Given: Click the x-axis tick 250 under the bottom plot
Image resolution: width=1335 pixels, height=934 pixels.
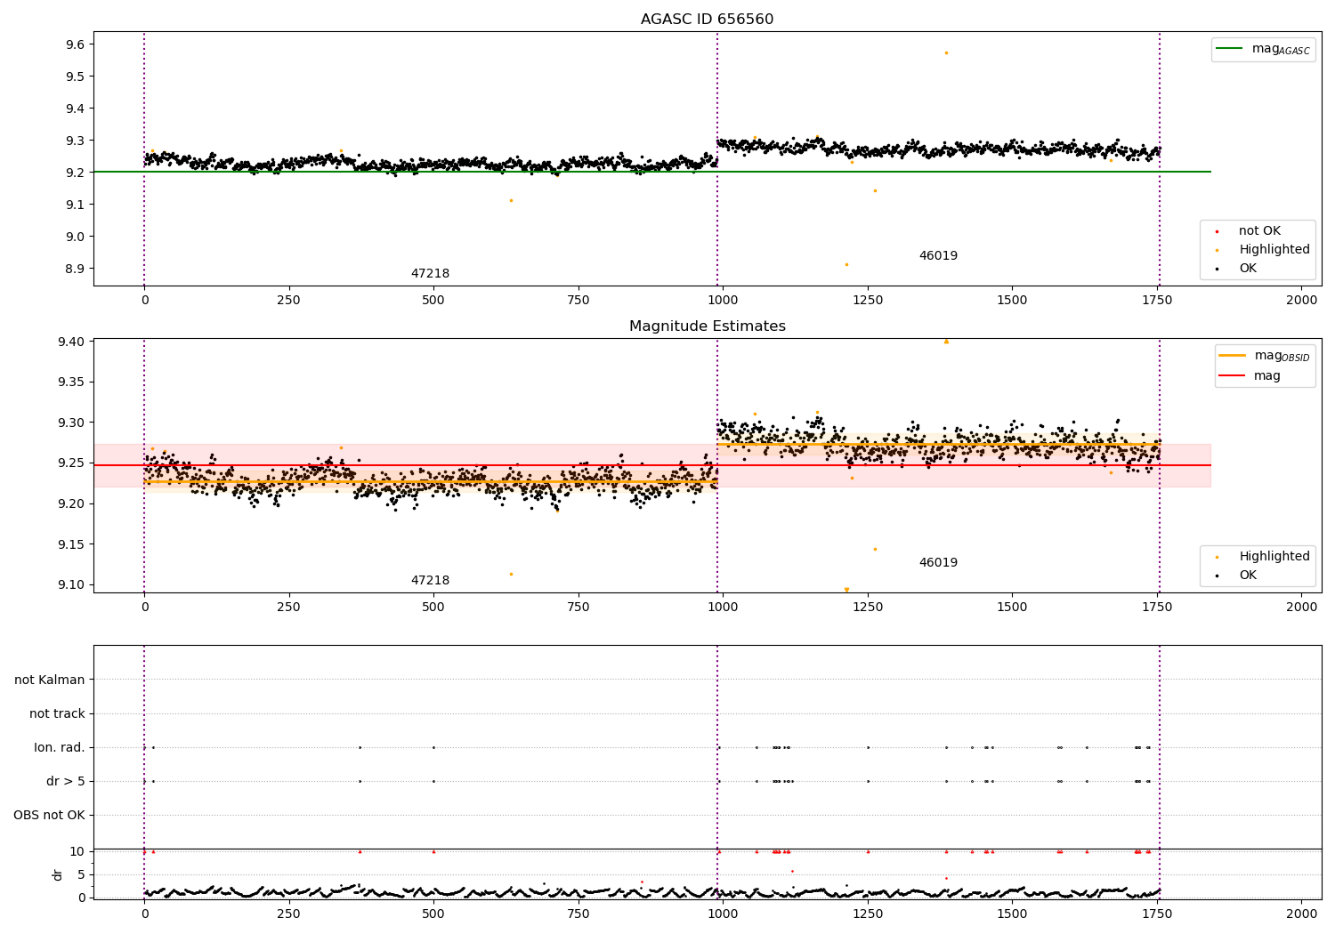Looking at the screenshot, I should point(288,914).
